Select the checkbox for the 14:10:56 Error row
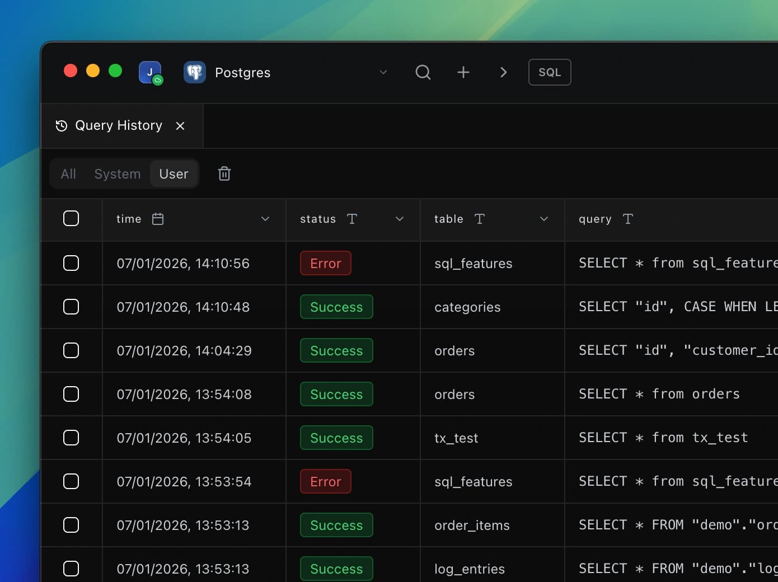Screen dimensions: 778x582 71,263
